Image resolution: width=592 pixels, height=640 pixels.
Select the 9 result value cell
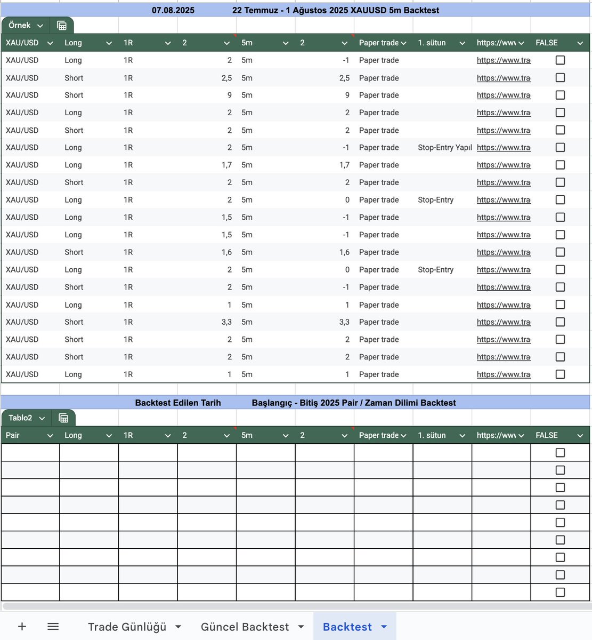[x=325, y=95]
